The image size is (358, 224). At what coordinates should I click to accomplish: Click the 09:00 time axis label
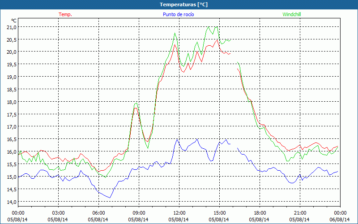click(139, 213)
